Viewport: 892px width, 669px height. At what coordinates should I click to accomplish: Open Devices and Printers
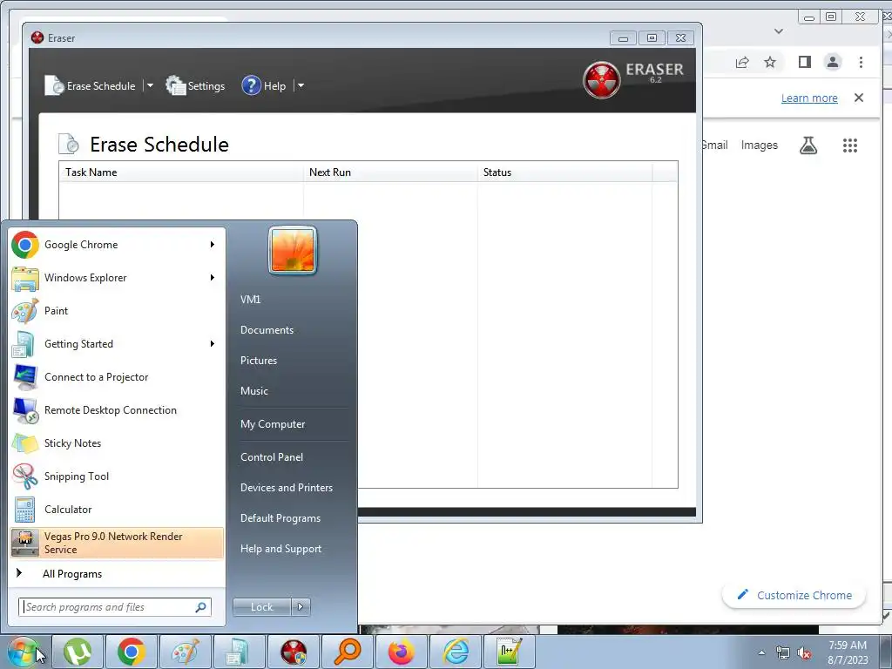[x=286, y=488]
